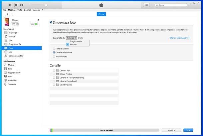Go back with the left arrow
This screenshot has height=136, width=203.
click(x=8, y=14)
